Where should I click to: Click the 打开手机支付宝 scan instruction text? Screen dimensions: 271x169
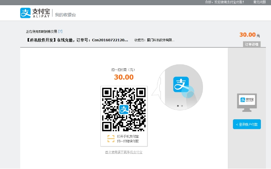coord(128,136)
